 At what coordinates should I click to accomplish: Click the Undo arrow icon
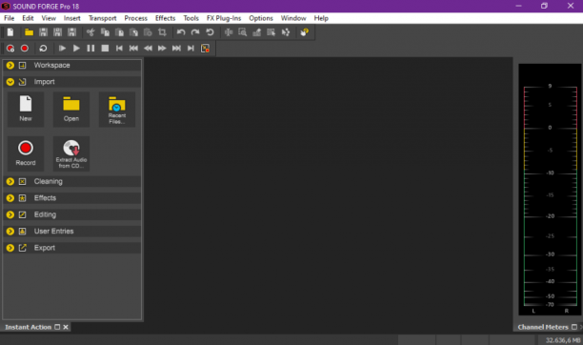tap(181, 32)
